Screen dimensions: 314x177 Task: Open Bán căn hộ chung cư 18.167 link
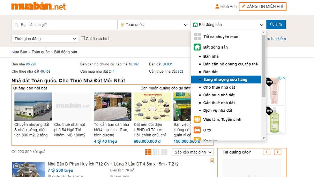click(x=109, y=64)
